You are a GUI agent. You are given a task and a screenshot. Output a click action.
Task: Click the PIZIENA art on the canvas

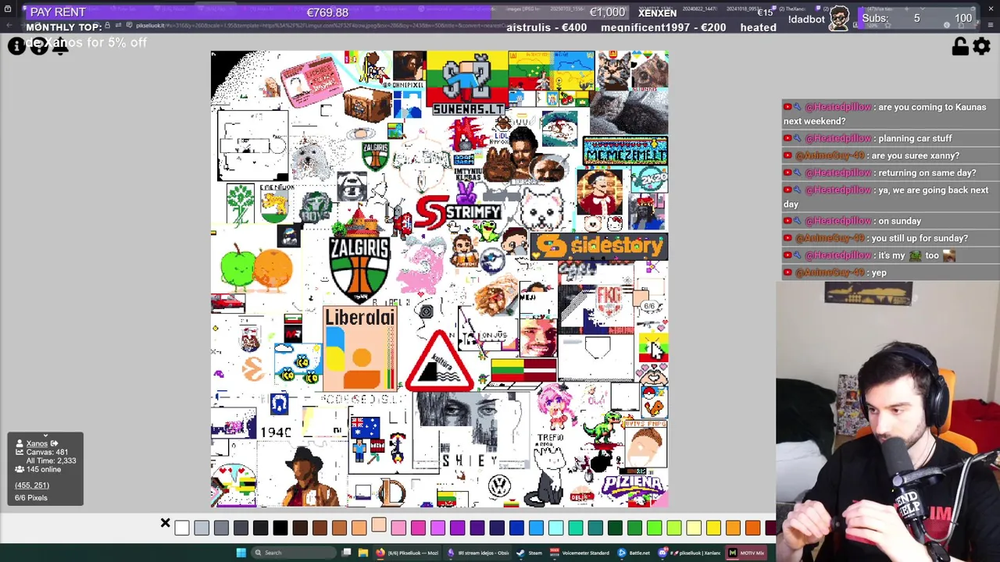coord(633,487)
